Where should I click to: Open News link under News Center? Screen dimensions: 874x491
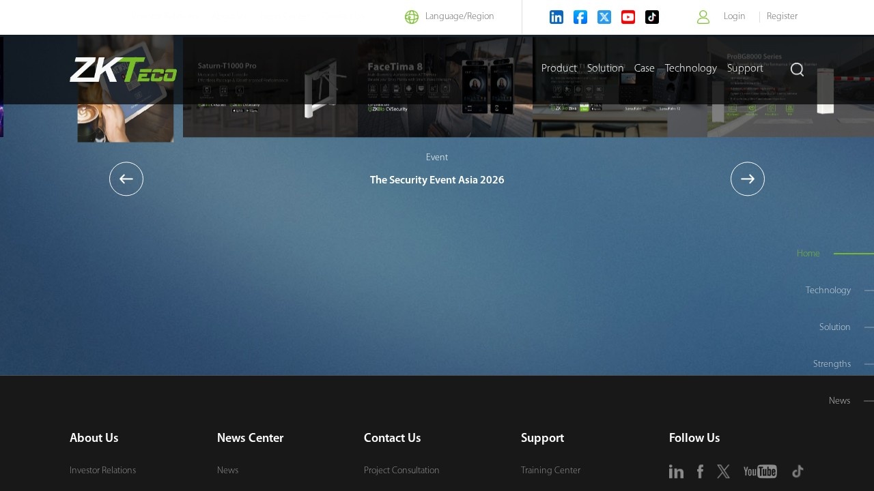pyautogui.click(x=227, y=471)
